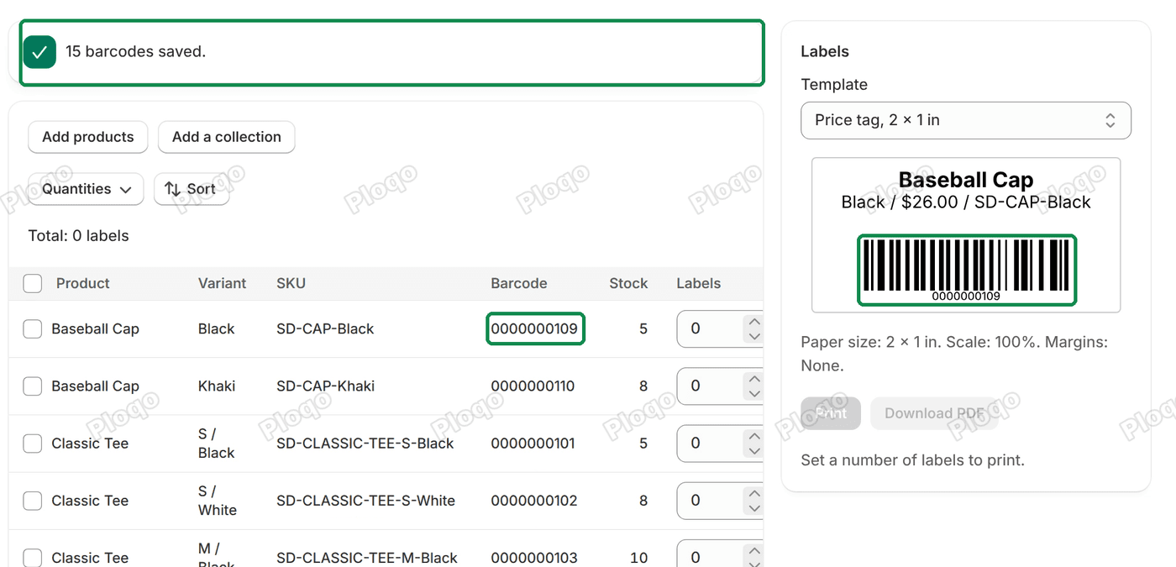Check the Baseball Cap Khaki row checkbox
Image resolution: width=1176 pixels, height=567 pixels.
[33, 386]
